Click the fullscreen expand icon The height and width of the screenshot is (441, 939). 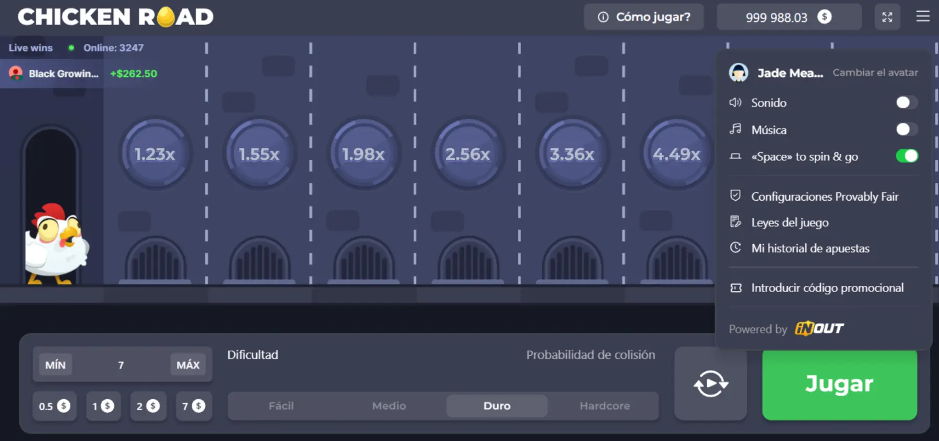[x=887, y=17]
